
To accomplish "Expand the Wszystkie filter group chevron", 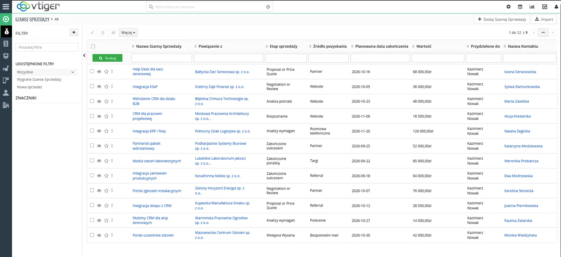I will (73, 72).
